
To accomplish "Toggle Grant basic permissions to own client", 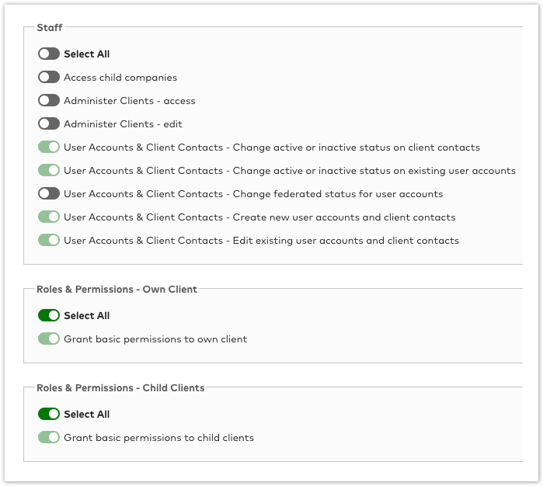I will click(49, 338).
